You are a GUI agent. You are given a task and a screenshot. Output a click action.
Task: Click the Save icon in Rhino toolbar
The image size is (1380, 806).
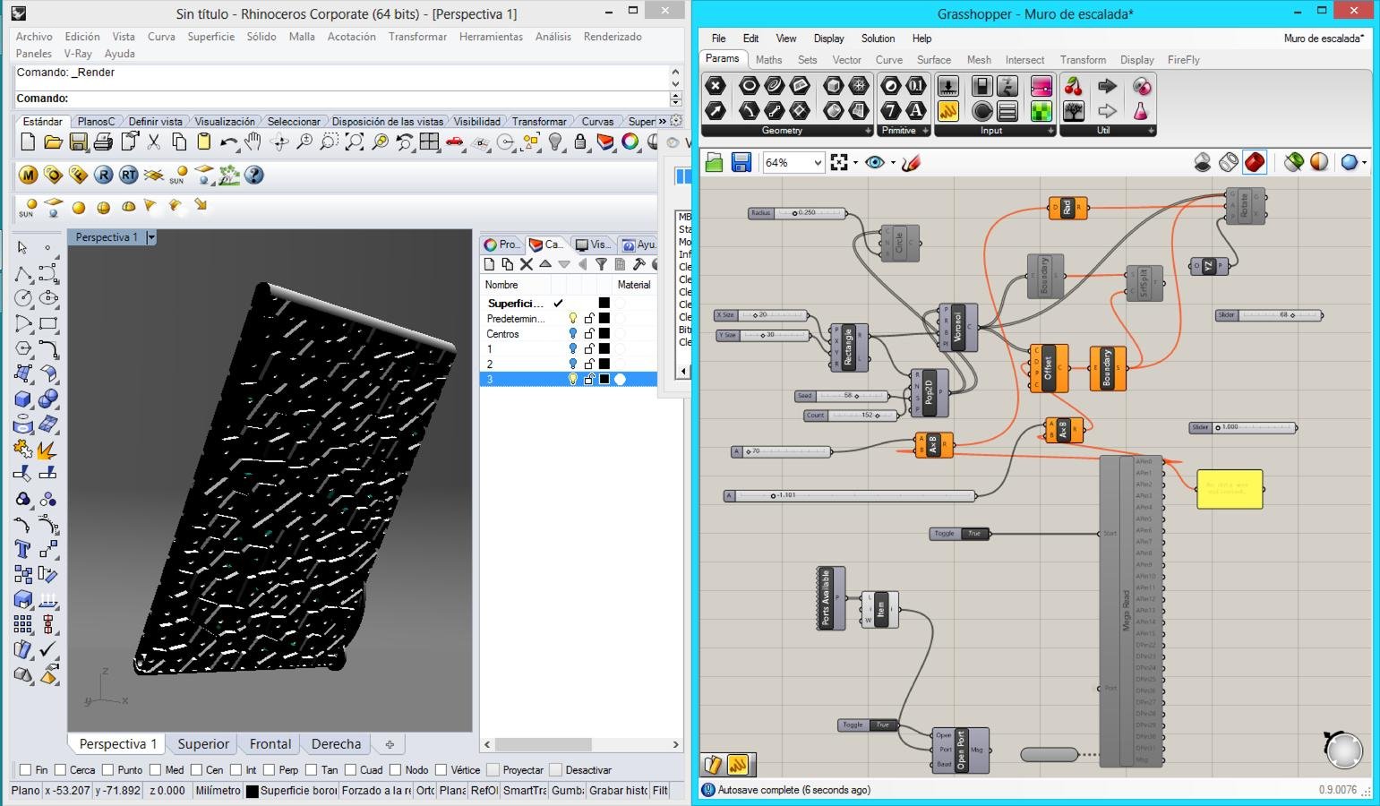(x=78, y=142)
